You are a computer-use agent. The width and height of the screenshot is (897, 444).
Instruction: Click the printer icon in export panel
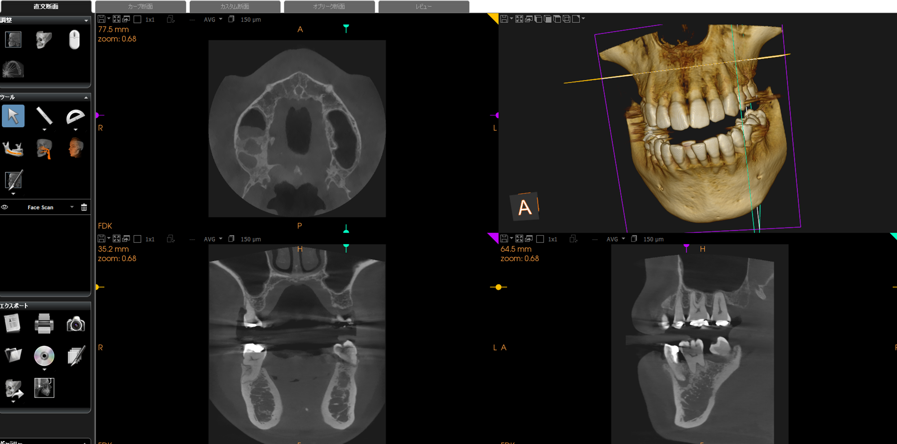point(44,323)
